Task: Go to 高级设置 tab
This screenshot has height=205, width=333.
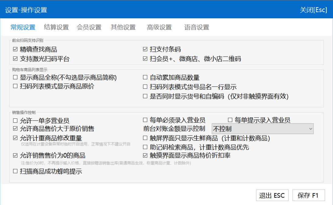Action: [x=159, y=27]
